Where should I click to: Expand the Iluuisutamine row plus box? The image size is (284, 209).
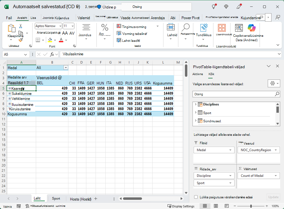tap(9, 104)
